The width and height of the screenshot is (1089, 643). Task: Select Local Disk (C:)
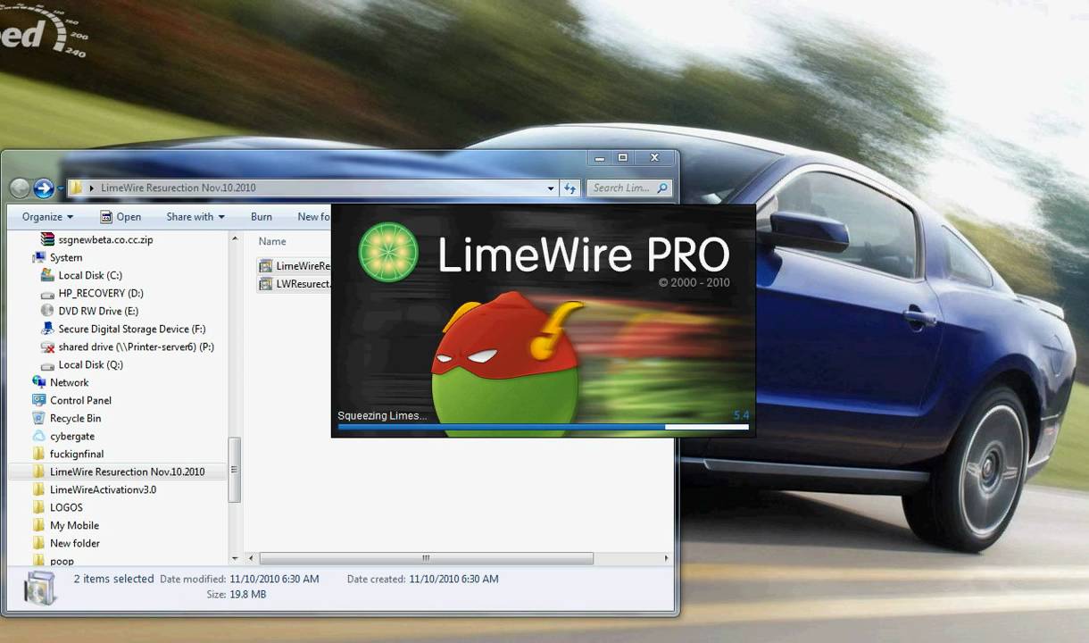tap(90, 275)
